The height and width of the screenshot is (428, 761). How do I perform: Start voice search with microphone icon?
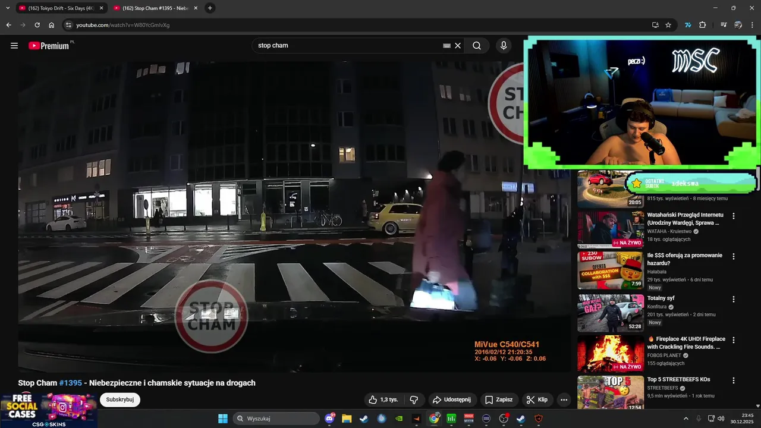[x=504, y=46]
